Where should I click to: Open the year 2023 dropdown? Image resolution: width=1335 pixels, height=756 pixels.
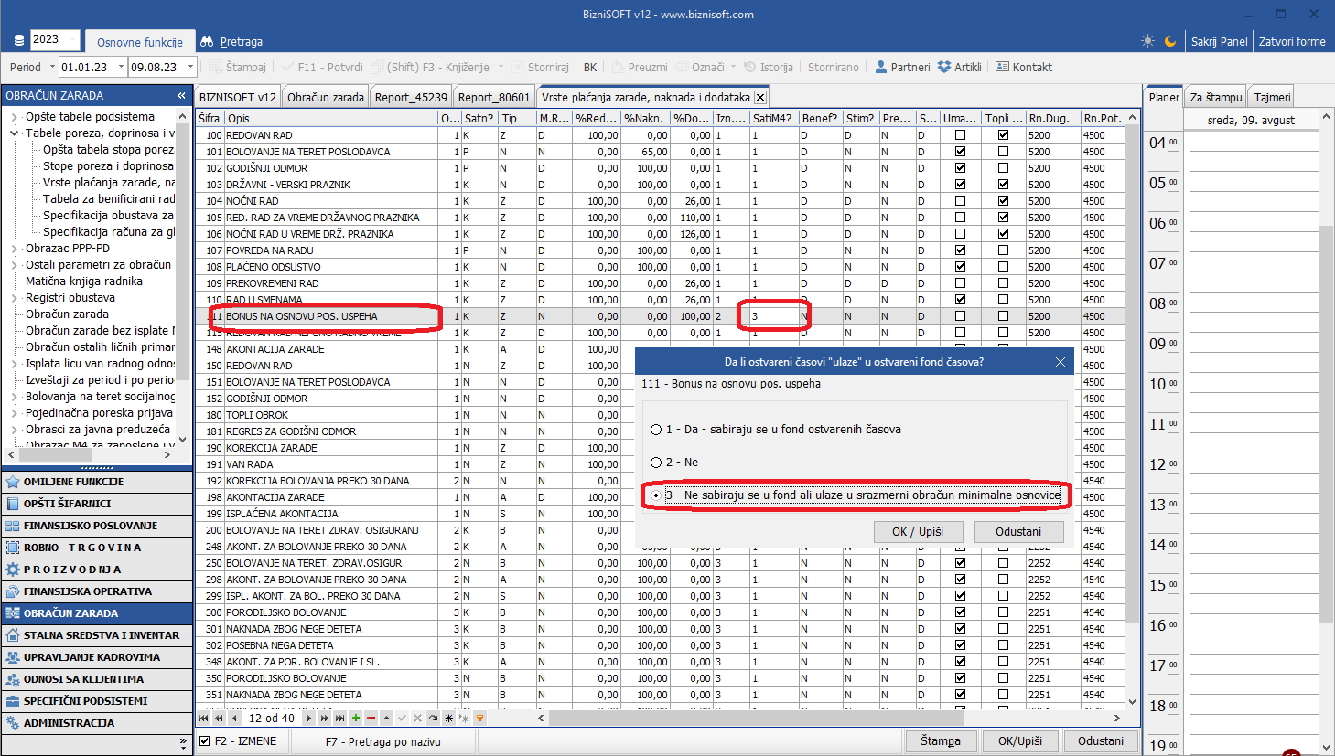(x=73, y=39)
